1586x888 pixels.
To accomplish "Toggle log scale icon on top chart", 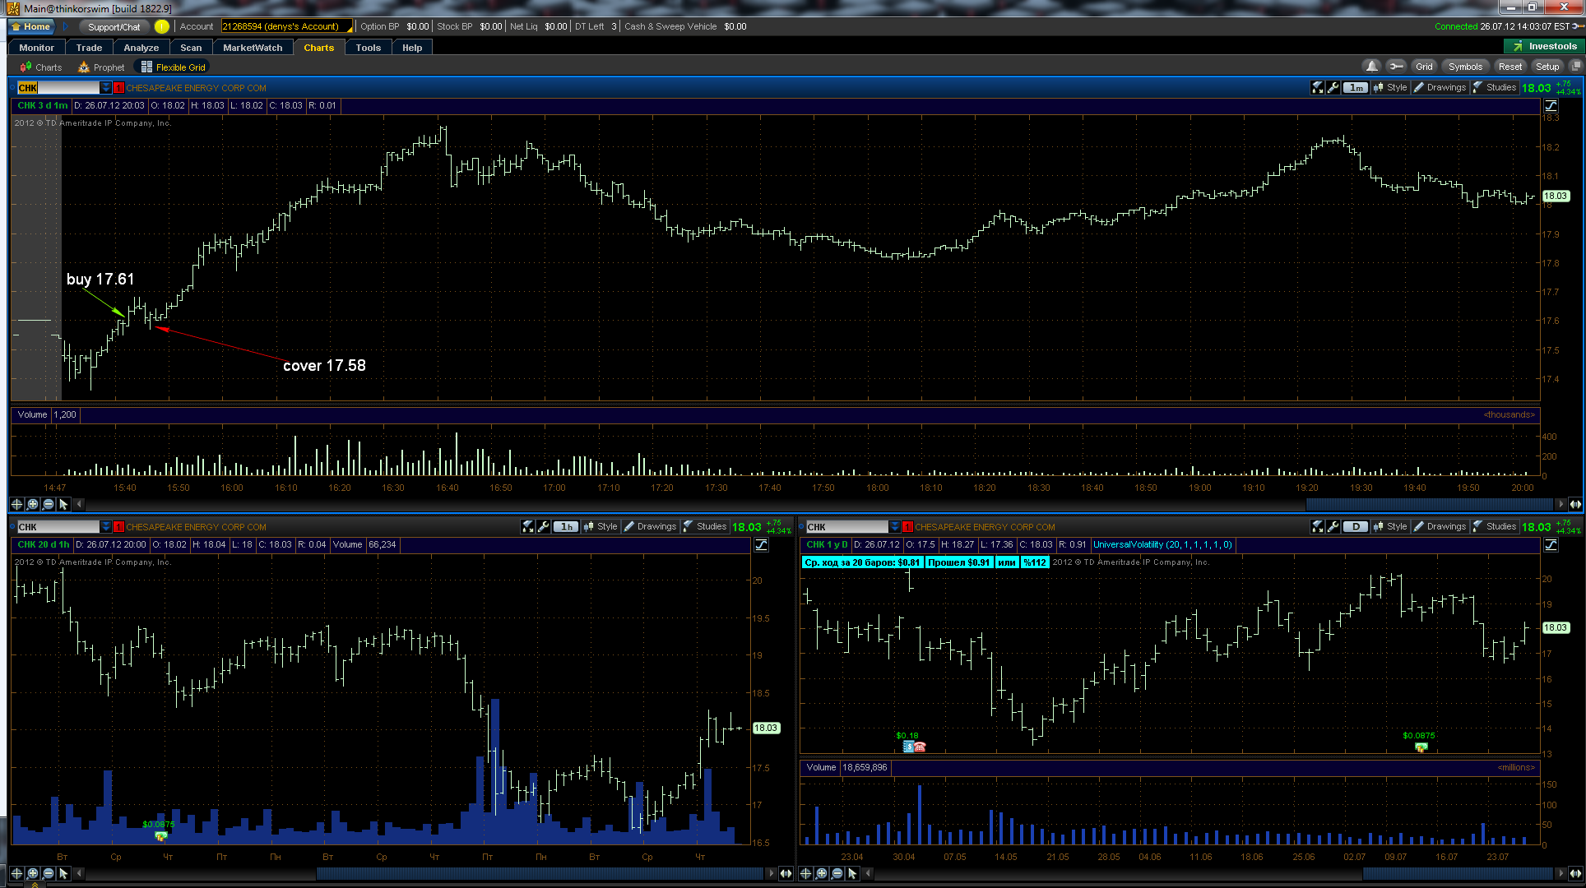I will click(1551, 105).
